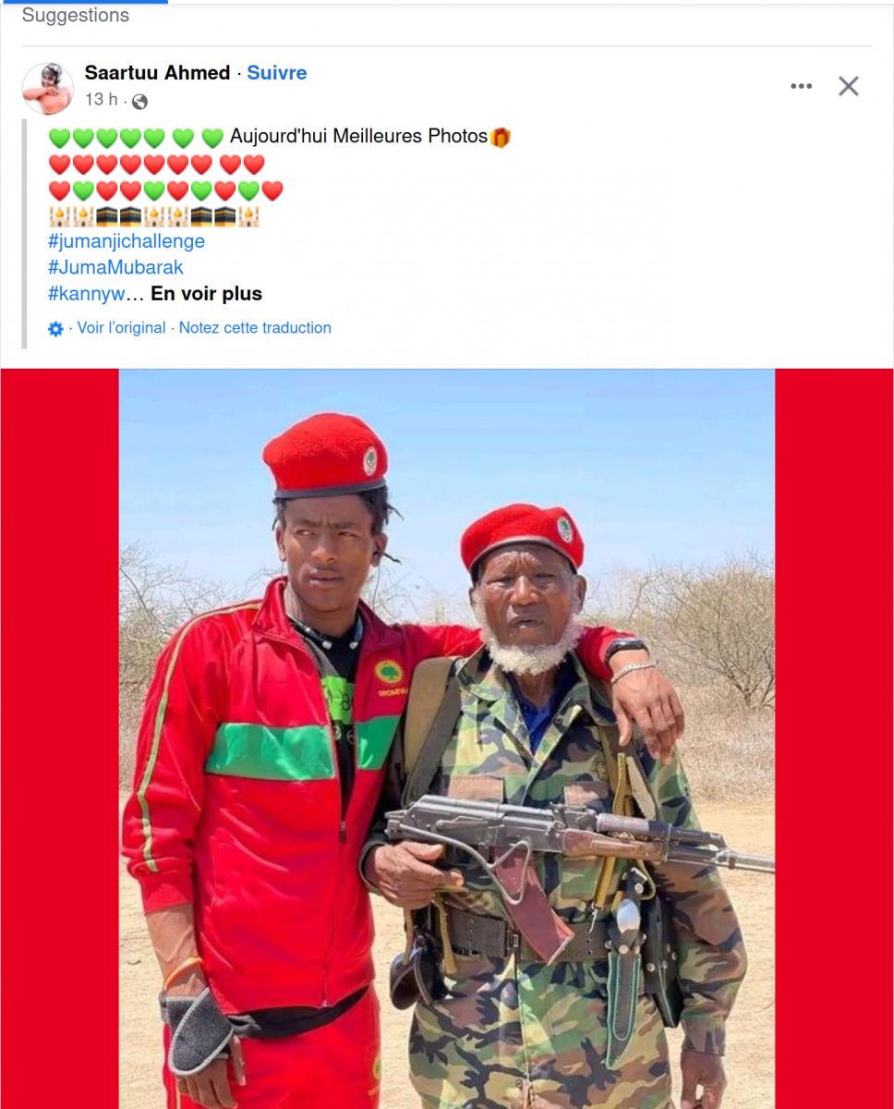Open translation settings gear icon
Screen dimensions: 894x1109
(55, 329)
